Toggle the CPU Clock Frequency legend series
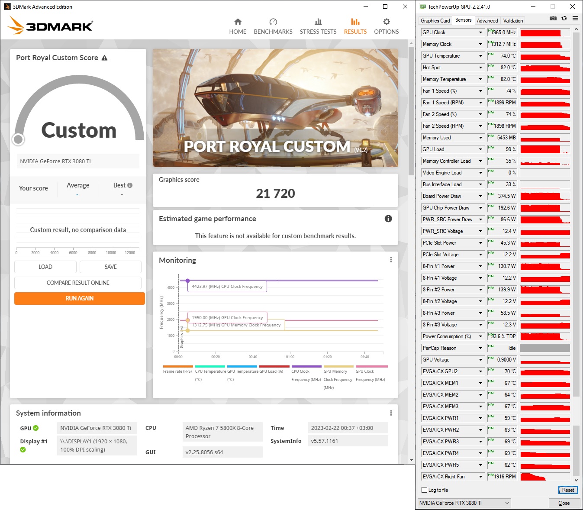The height and width of the screenshot is (510, 583). coord(306,373)
